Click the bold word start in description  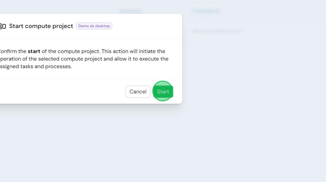click(x=34, y=51)
